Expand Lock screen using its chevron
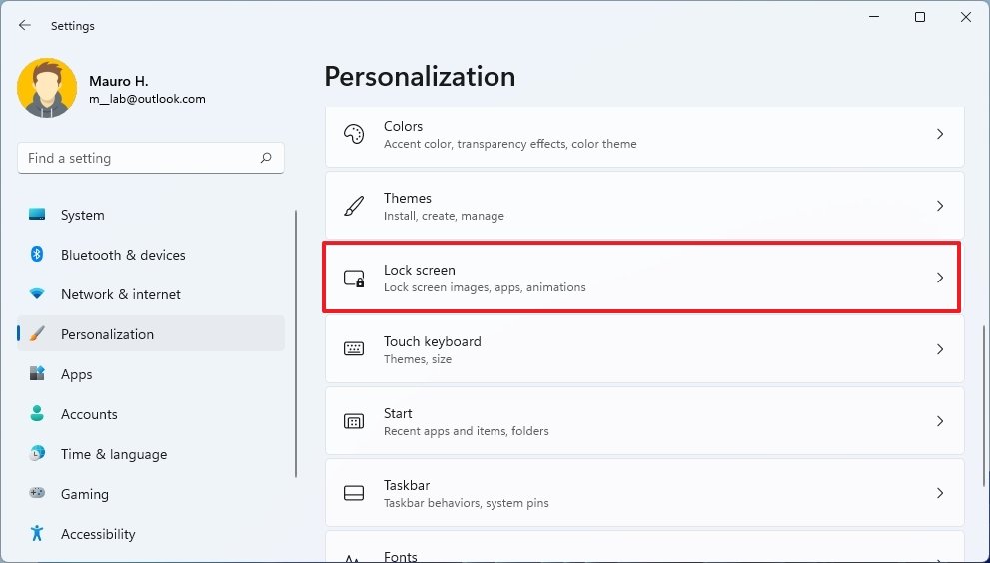 [939, 278]
